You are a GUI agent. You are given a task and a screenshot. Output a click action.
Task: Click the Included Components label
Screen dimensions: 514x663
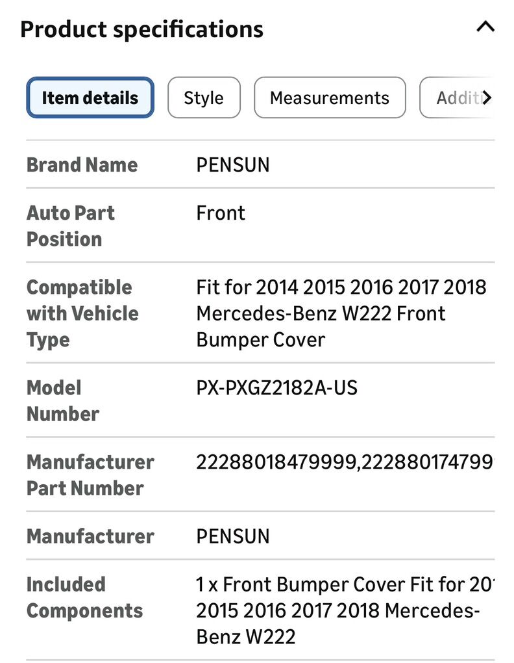click(x=84, y=597)
